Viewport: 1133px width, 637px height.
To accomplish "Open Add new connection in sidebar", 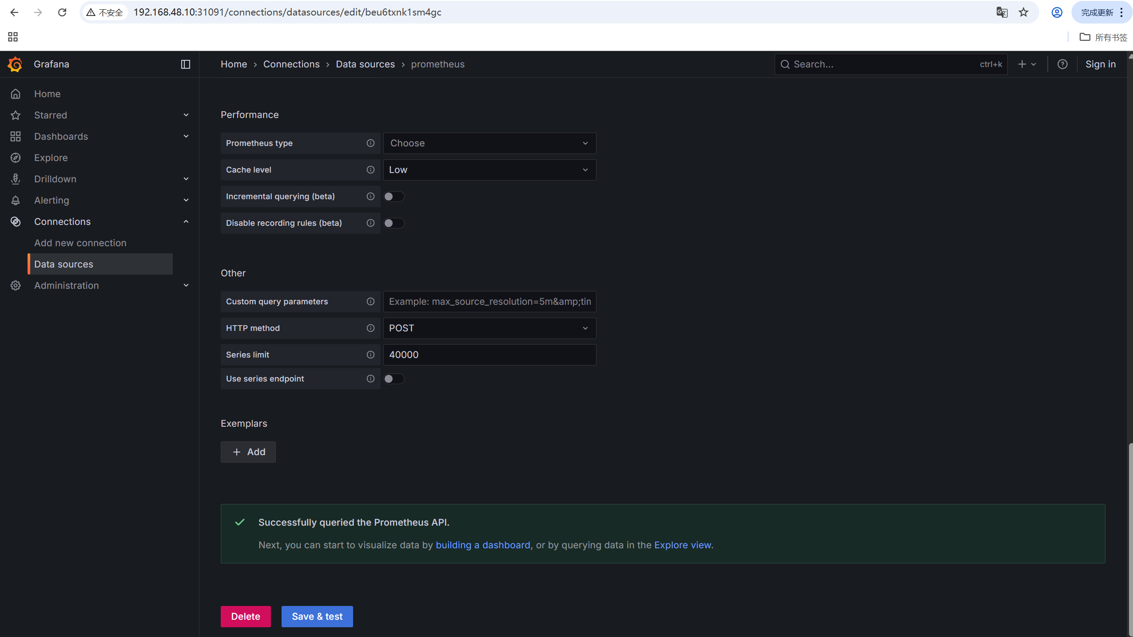I will pos(80,243).
